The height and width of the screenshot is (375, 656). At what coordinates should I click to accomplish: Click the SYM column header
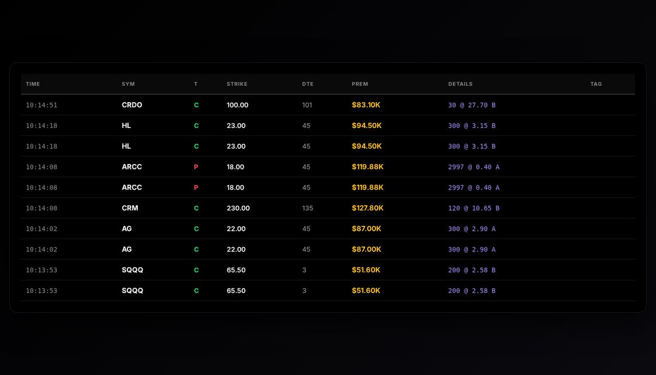coord(128,84)
